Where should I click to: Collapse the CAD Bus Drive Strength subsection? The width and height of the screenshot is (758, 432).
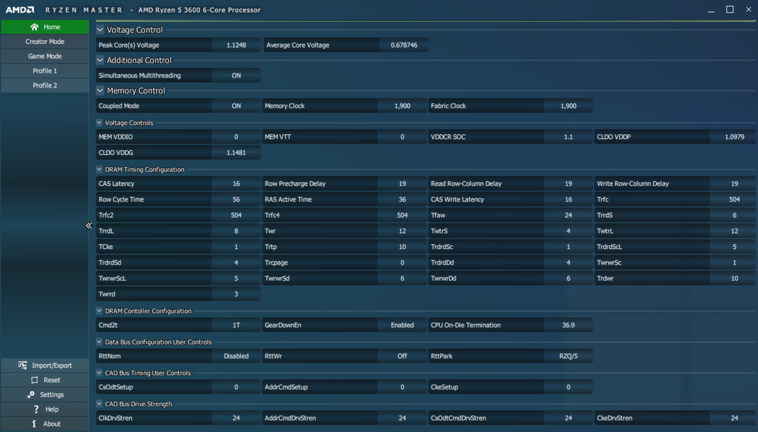click(100, 404)
